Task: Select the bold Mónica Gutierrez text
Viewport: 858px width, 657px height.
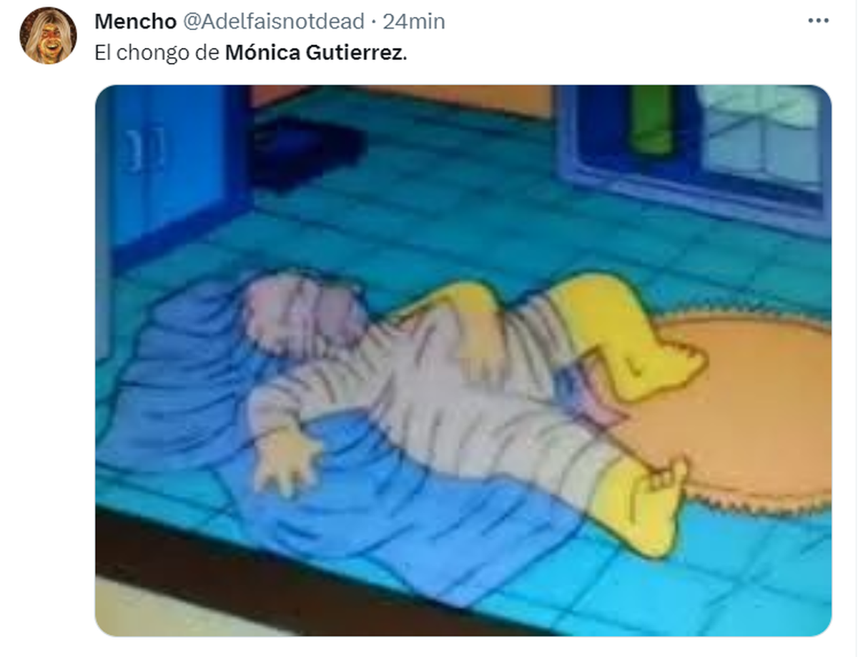Action: point(314,54)
